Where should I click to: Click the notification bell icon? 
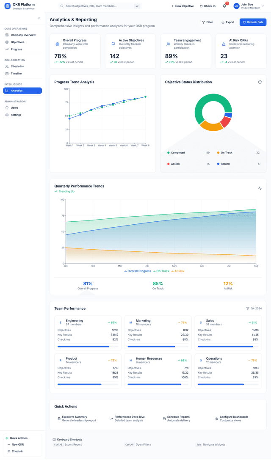224,6
